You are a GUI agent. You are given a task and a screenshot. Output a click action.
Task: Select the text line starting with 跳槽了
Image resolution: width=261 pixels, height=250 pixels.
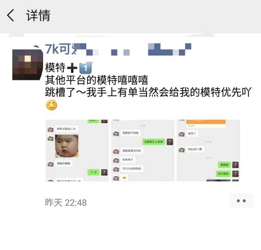pyautogui.click(x=148, y=92)
